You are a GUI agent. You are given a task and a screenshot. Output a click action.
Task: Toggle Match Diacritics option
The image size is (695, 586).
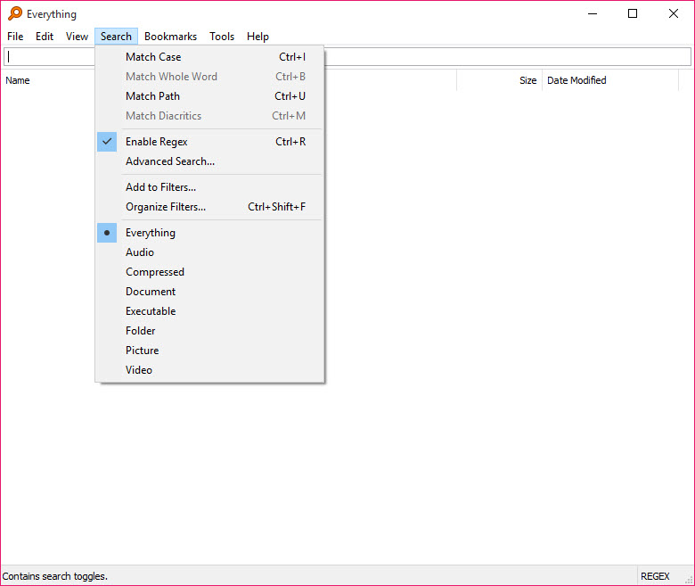[x=209, y=115]
